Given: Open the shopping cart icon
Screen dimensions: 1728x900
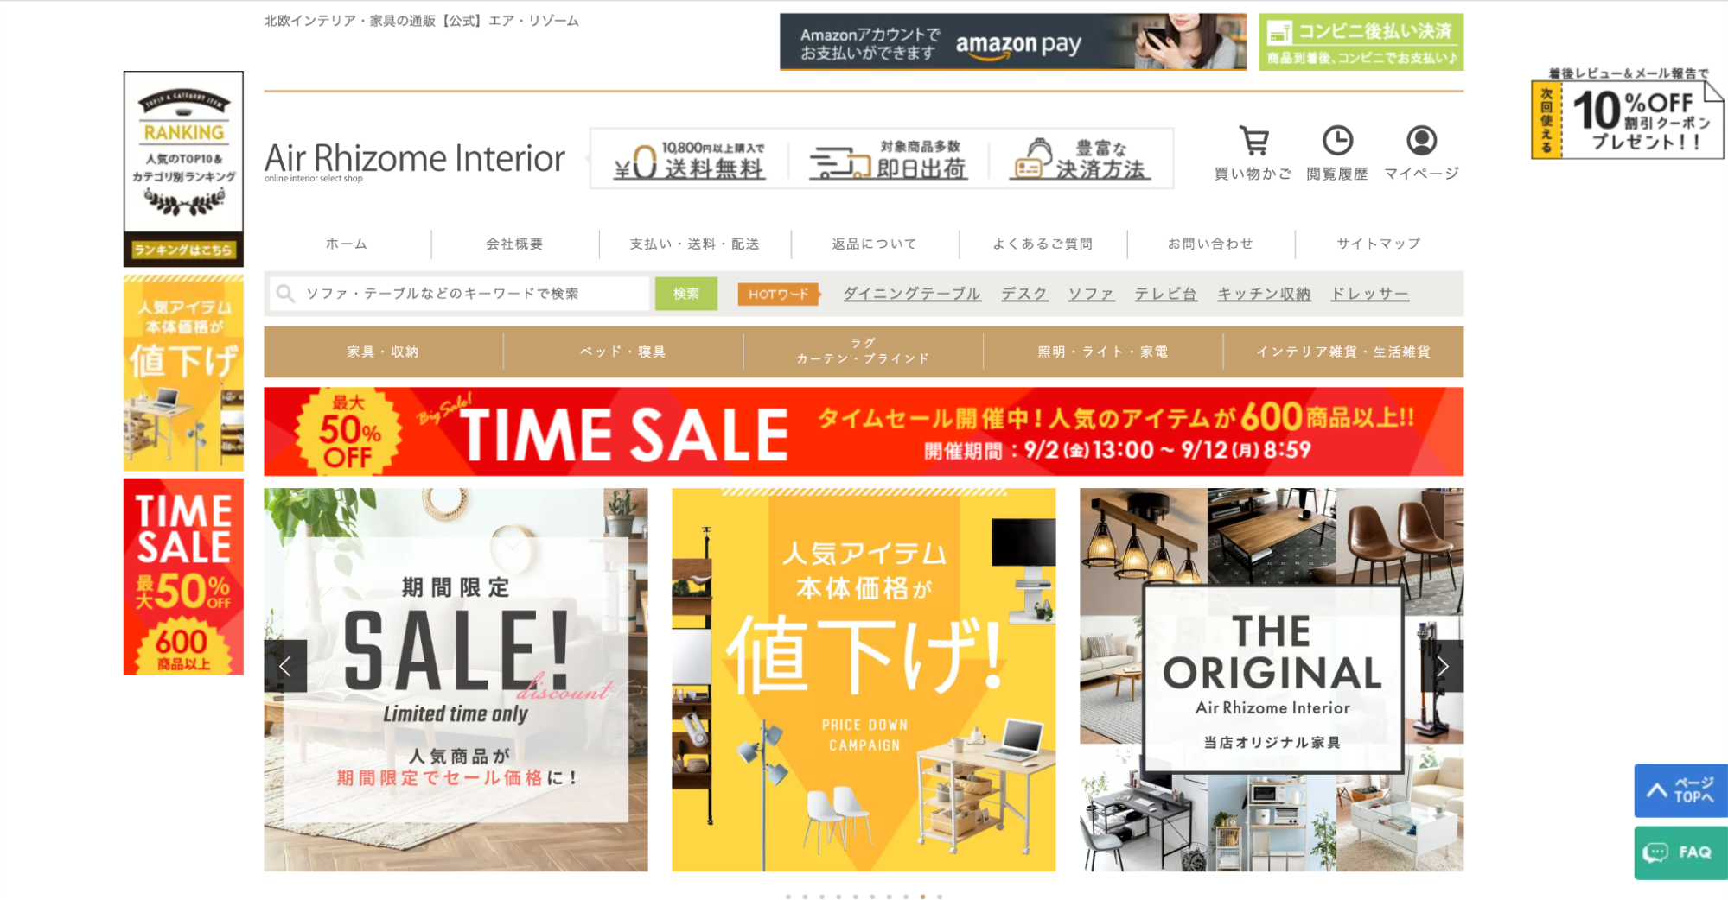Looking at the screenshot, I should tap(1253, 141).
